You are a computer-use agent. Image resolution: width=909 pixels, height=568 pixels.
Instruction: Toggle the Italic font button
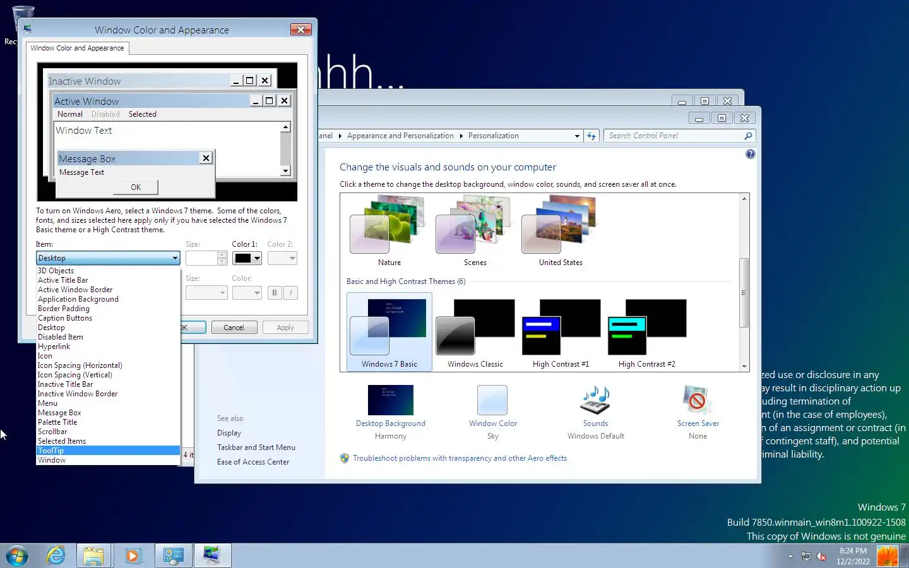click(x=290, y=293)
